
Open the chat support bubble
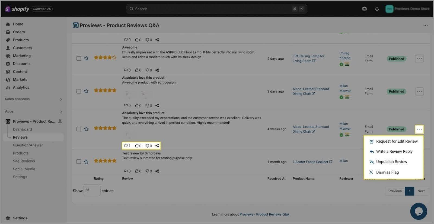(419, 211)
